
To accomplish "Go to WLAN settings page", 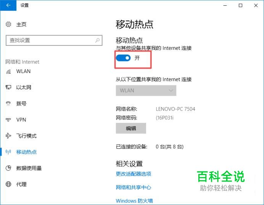I will (23, 72).
